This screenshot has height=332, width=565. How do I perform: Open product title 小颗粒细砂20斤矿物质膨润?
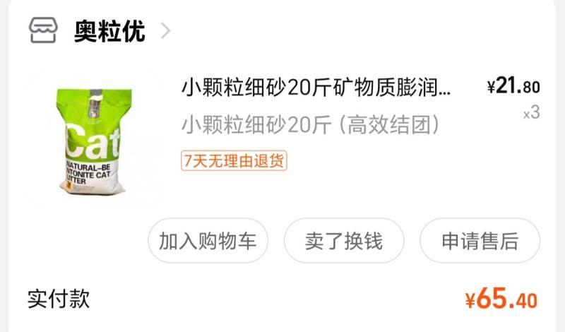tap(316, 88)
